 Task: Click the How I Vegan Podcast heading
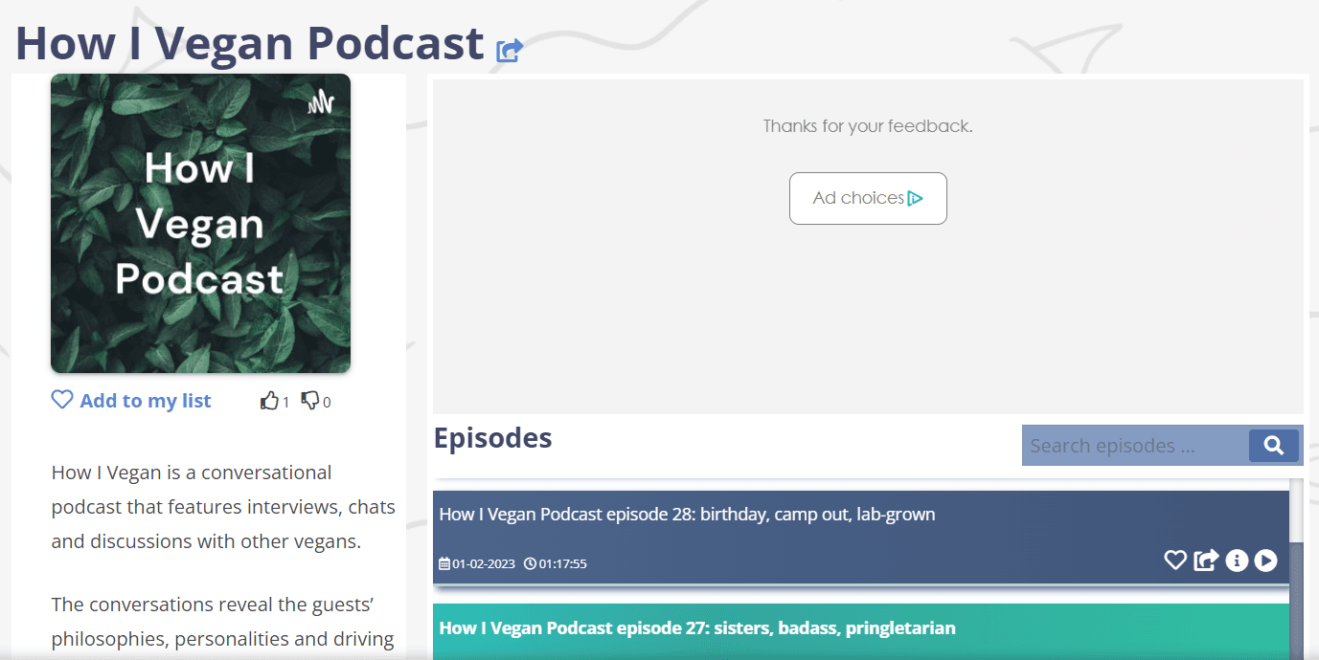click(x=250, y=43)
